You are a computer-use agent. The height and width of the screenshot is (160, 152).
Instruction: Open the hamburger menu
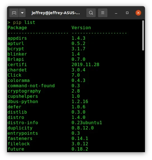pos(103,13)
